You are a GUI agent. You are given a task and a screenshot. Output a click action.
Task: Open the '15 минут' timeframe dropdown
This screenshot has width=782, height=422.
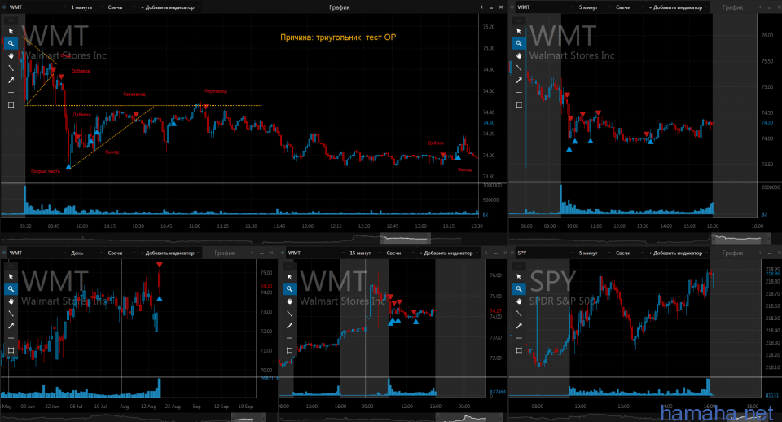tap(363, 253)
